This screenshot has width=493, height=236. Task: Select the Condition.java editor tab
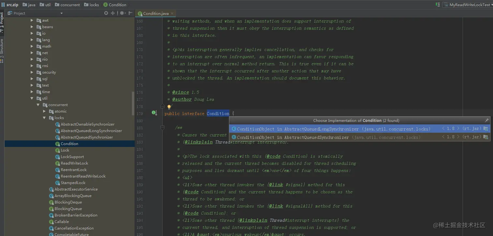[156, 13]
